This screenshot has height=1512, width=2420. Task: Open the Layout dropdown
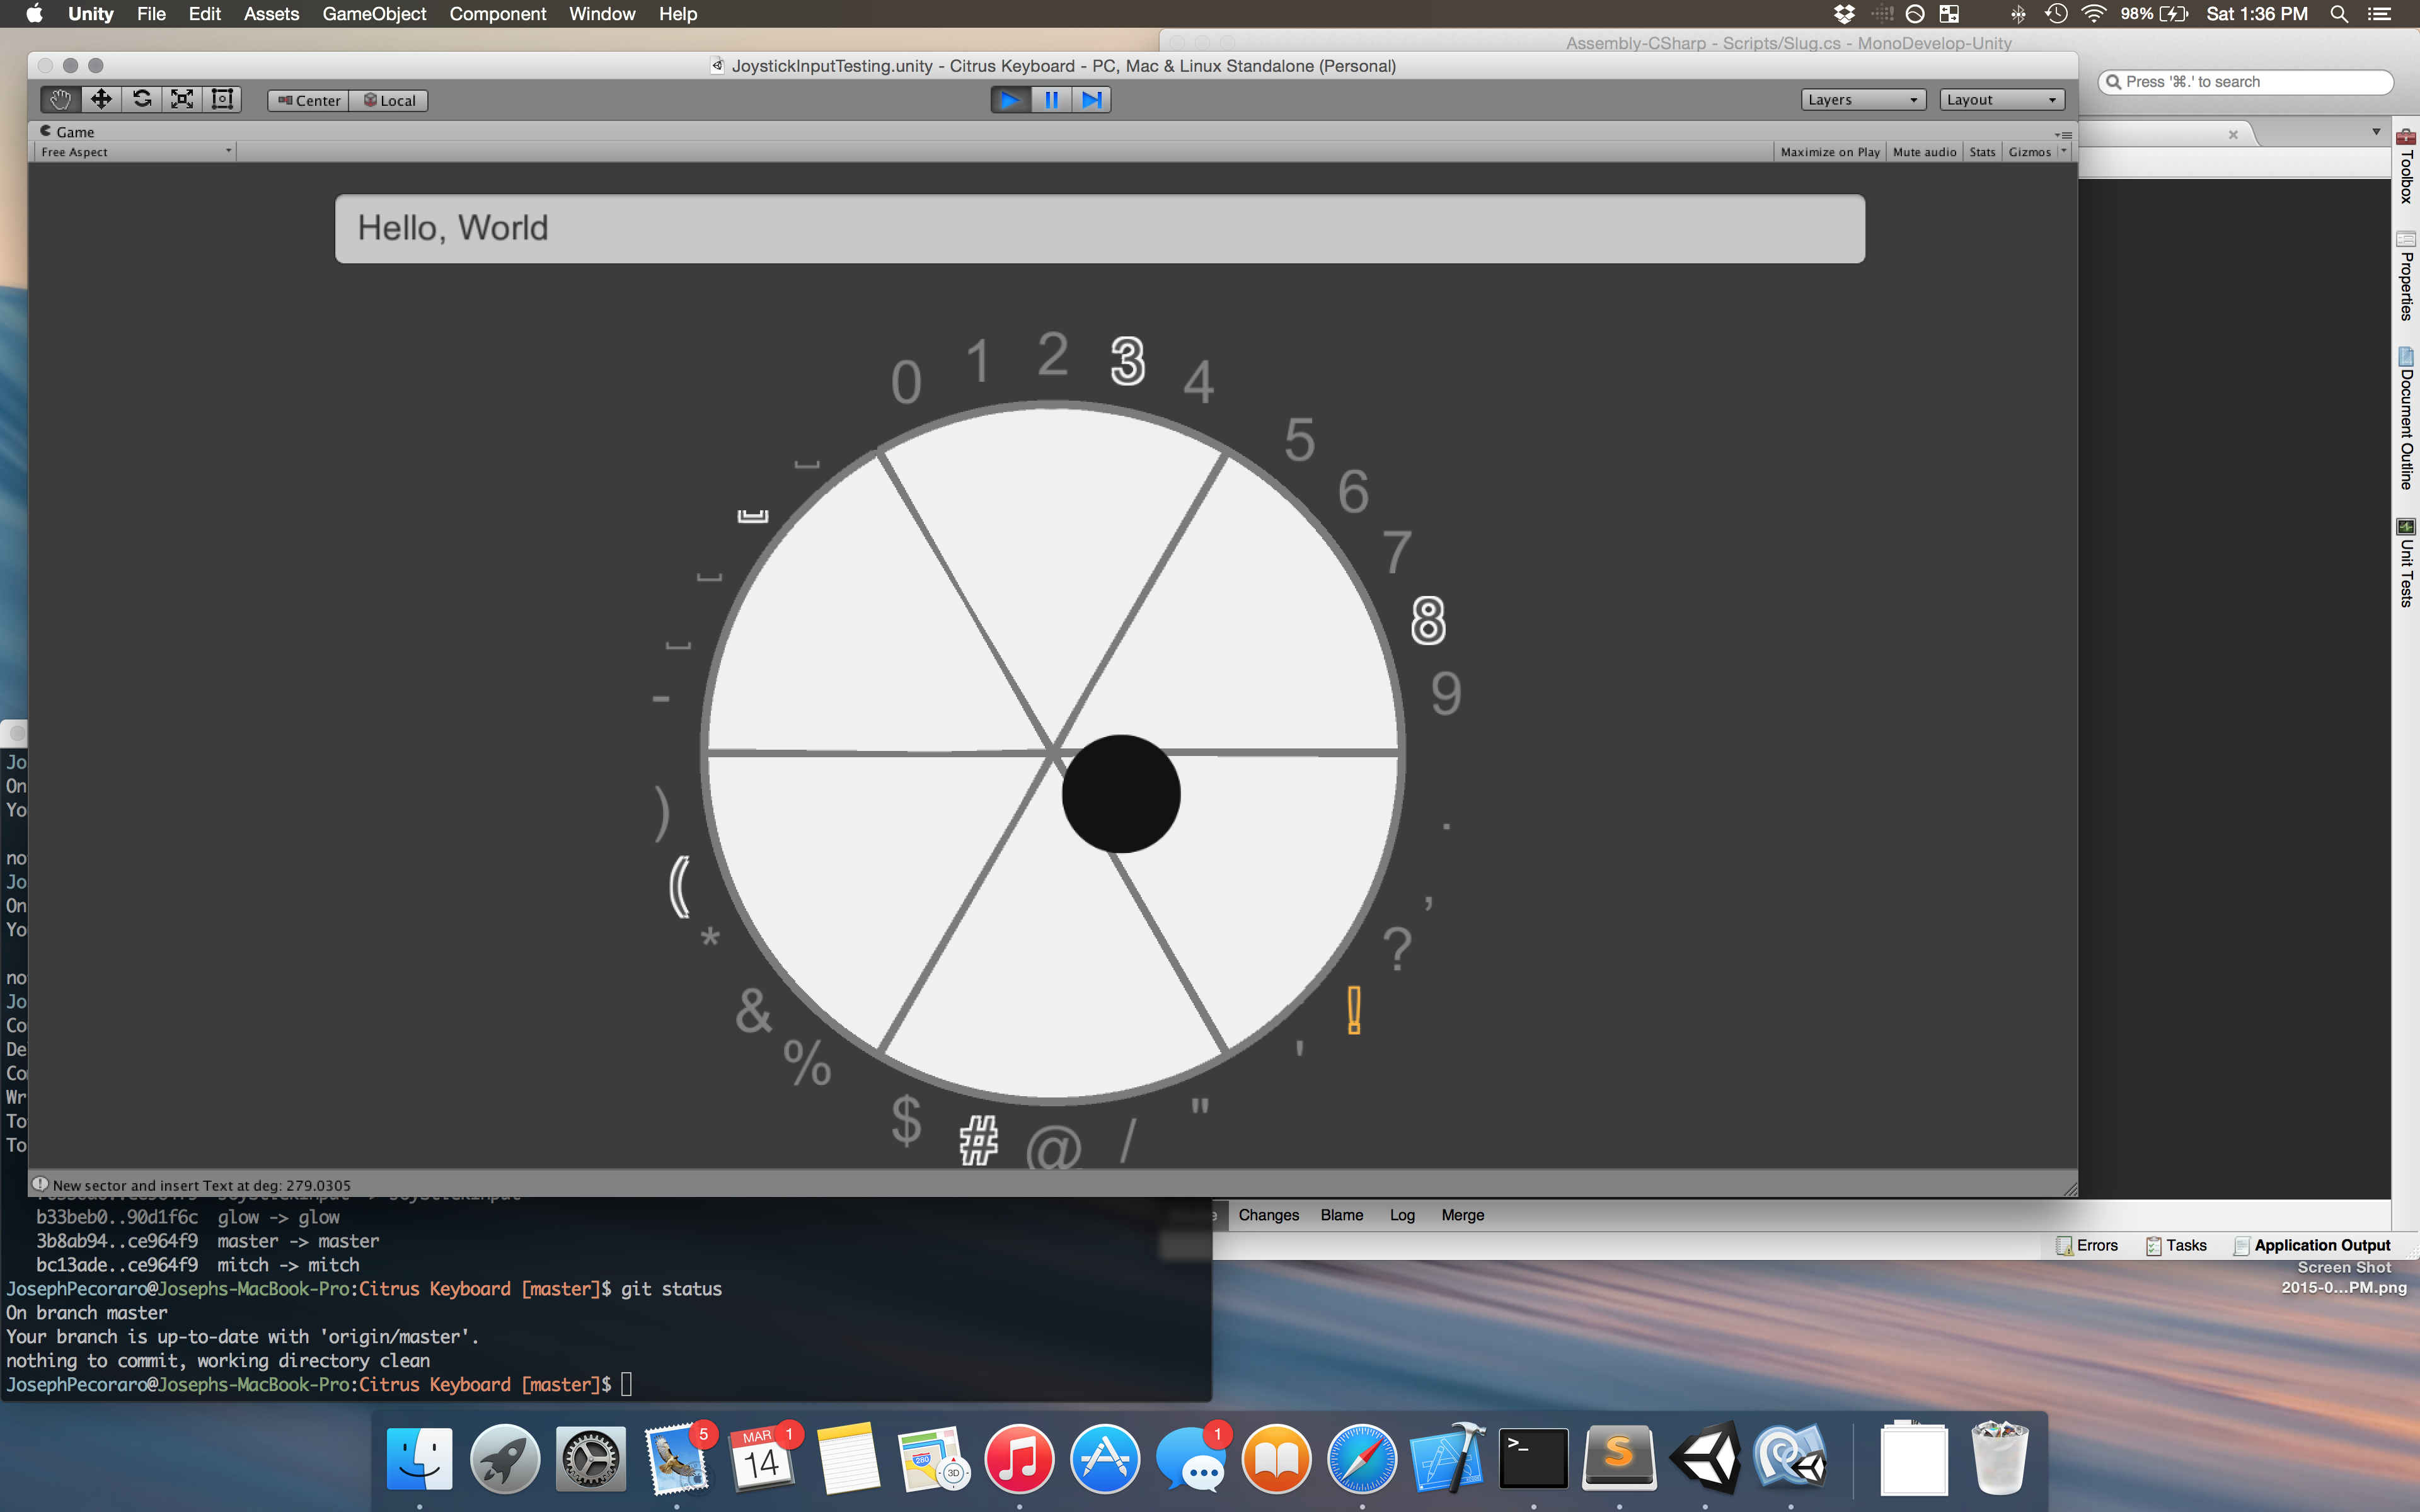coord(2001,100)
